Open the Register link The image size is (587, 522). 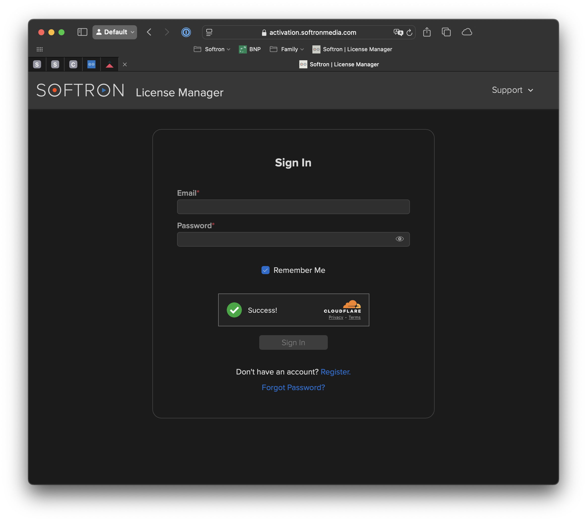(x=335, y=372)
